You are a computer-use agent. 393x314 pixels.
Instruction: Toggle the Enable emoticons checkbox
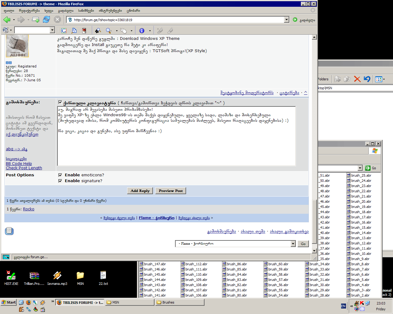[x=60, y=175]
